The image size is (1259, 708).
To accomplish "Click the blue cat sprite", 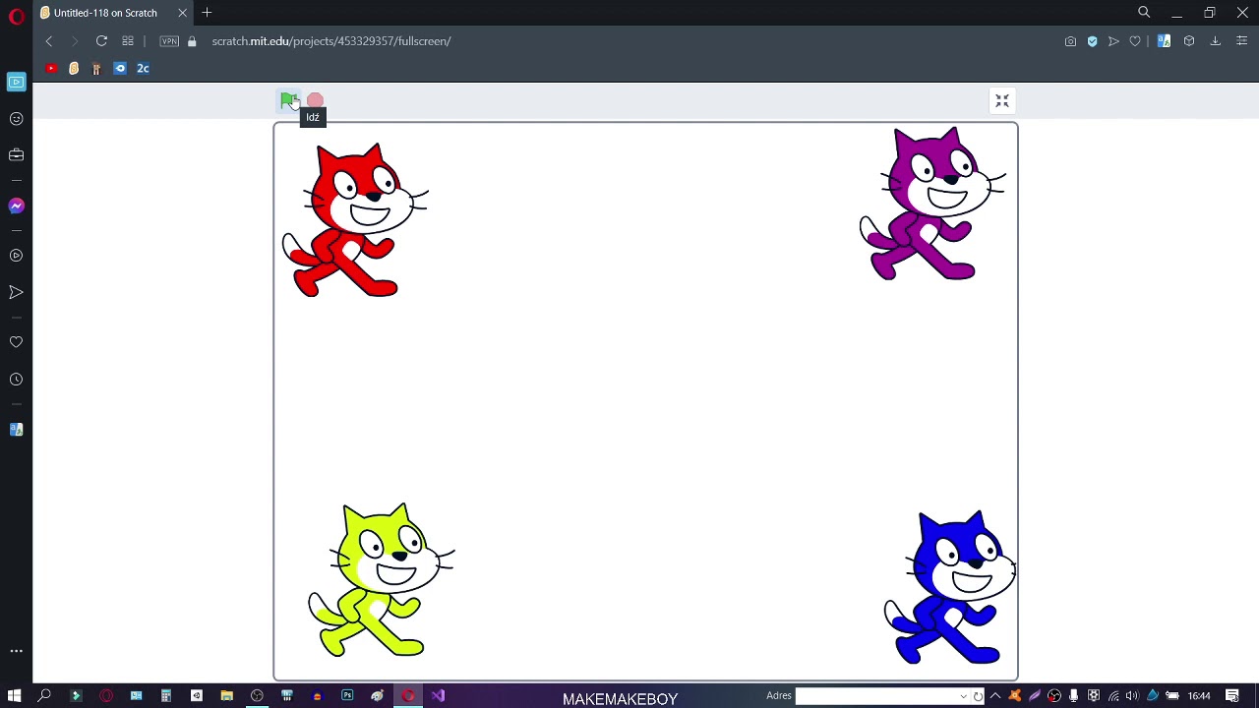I will coord(950,587).
